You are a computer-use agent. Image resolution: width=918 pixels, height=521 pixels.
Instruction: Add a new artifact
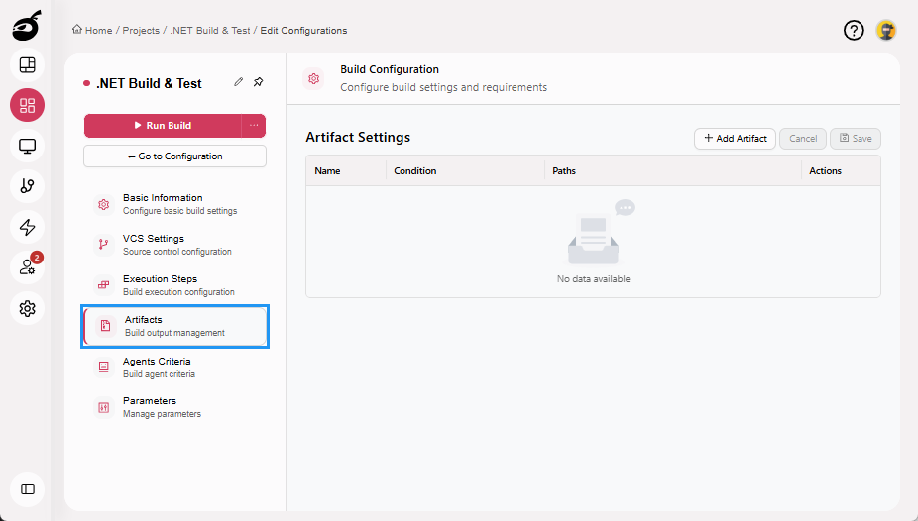point(735,138)
